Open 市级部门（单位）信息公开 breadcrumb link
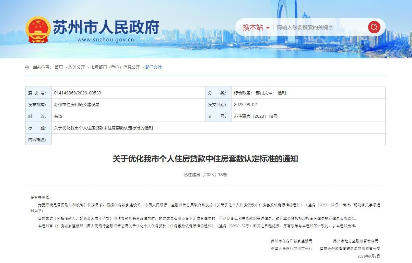 click(x=115, y=67)
